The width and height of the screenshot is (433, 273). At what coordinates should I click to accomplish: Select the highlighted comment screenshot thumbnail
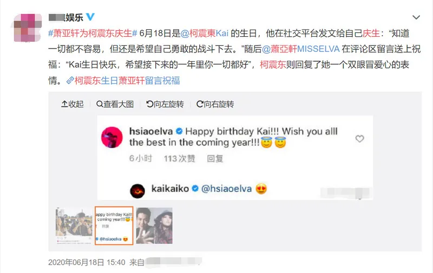click(x=114, y=225)
